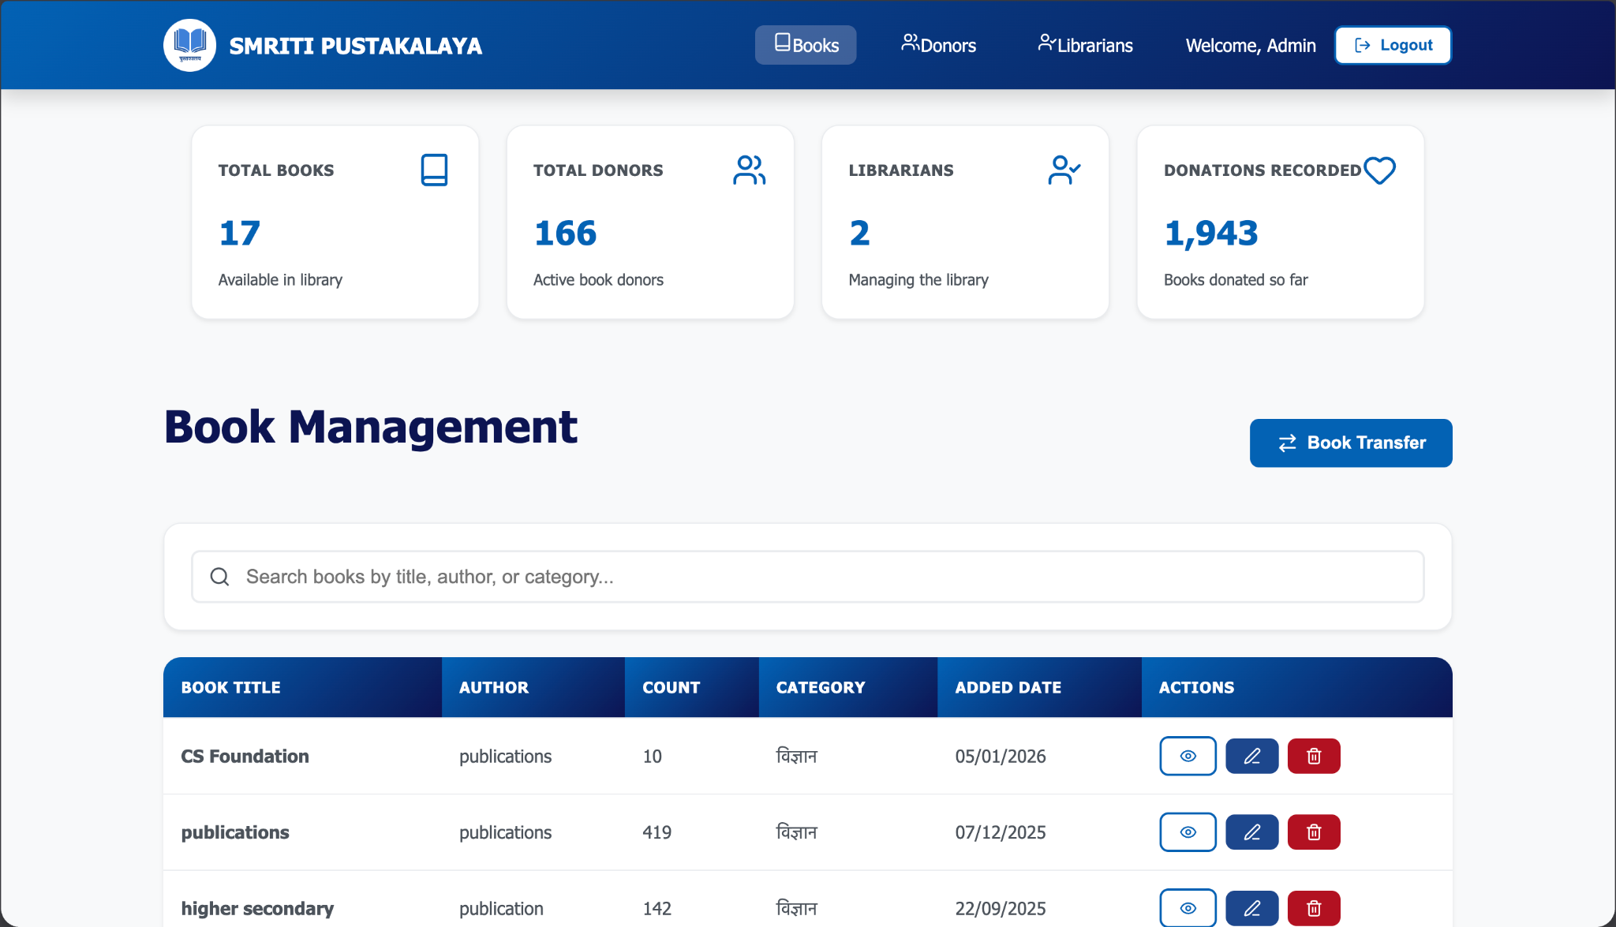This screenshot has height=927, width=1616.
Task: Edit the CS Foundation book entry
Action: pyautogui.click(x=1251, y=756)
